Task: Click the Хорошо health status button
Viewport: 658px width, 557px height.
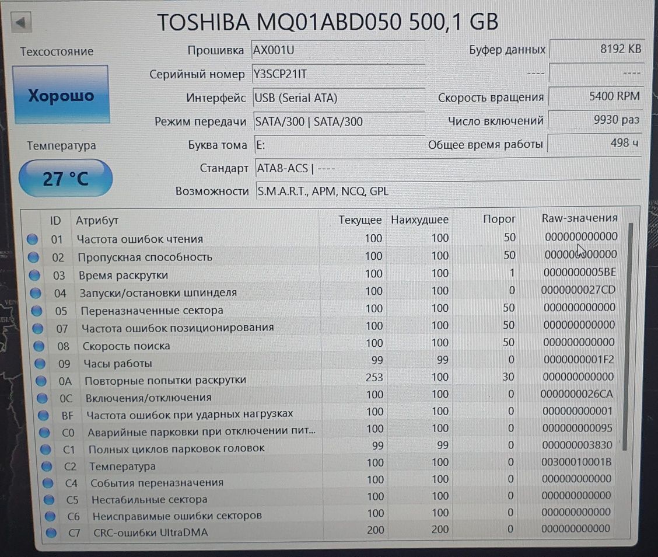Action: click(61, 95)
